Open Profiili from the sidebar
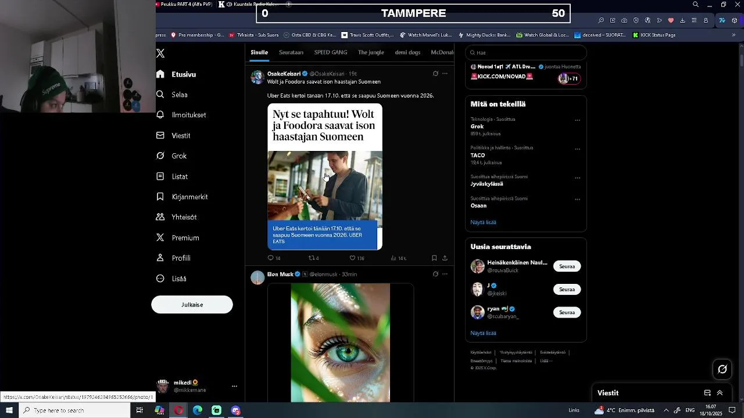 point(173,258)
